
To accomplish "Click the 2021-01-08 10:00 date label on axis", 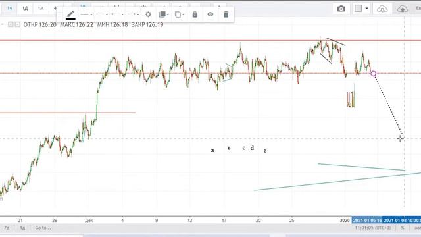I will pyautogui.click(x=402, y=221).
